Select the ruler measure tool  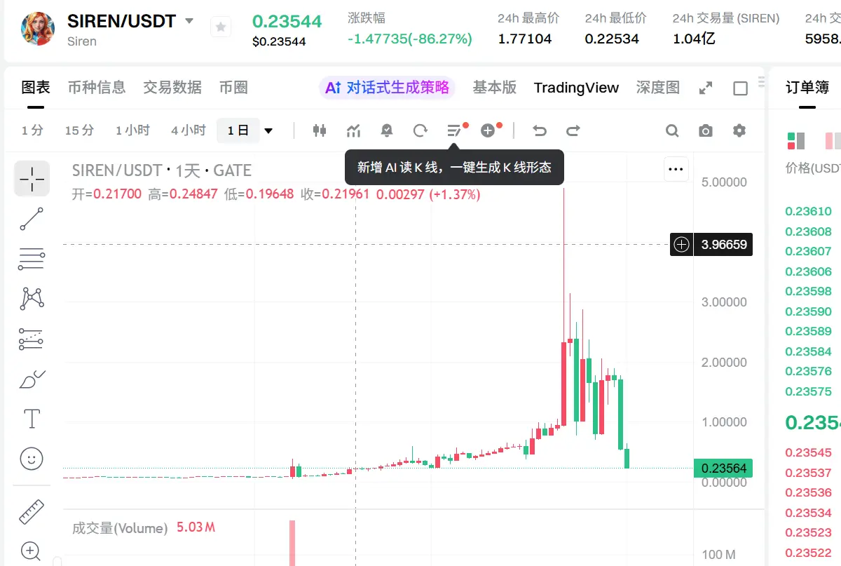coord(32,512)
